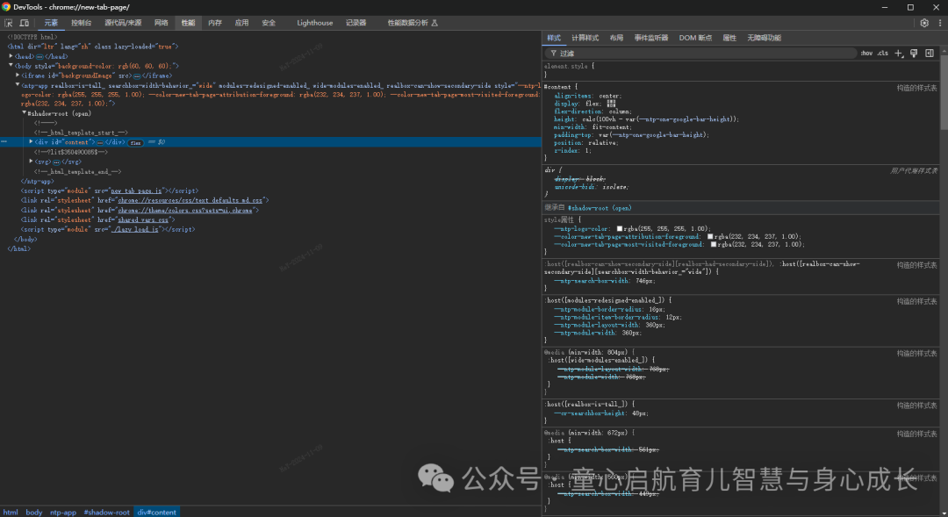
Task: Toggle the computed styles sidebar icon
Action: coord(930,54)
